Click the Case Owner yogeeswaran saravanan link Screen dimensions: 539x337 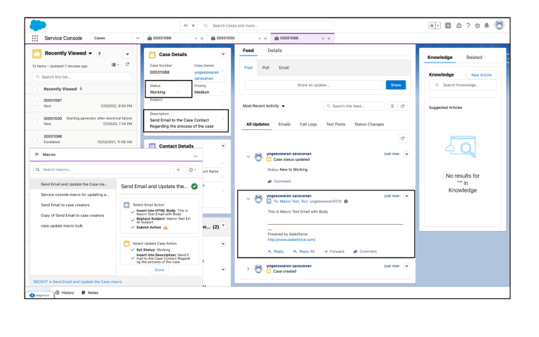(x=206, y=75)
